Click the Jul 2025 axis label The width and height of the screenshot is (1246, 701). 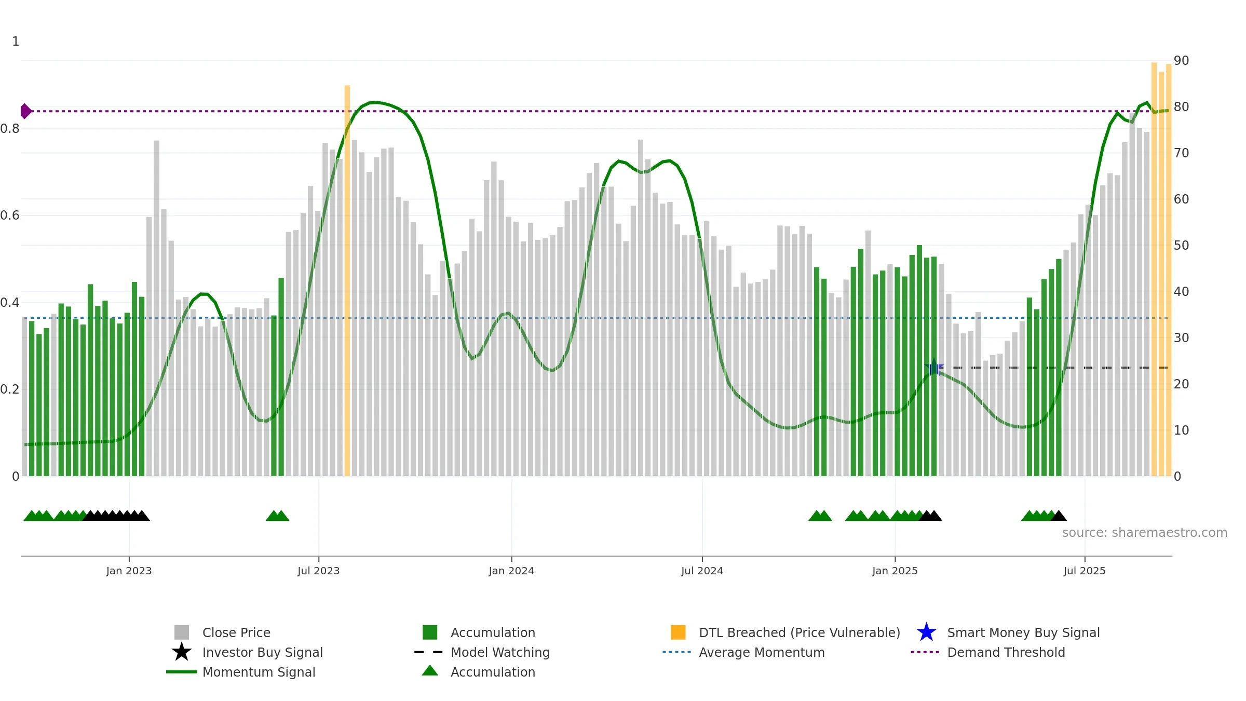click(x=1085, y=571)
